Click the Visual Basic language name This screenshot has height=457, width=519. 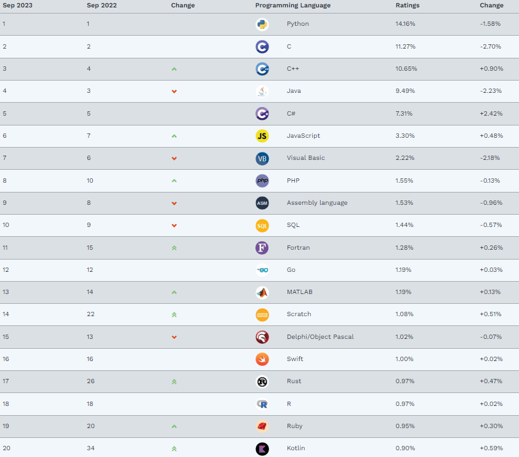point(305,158)
